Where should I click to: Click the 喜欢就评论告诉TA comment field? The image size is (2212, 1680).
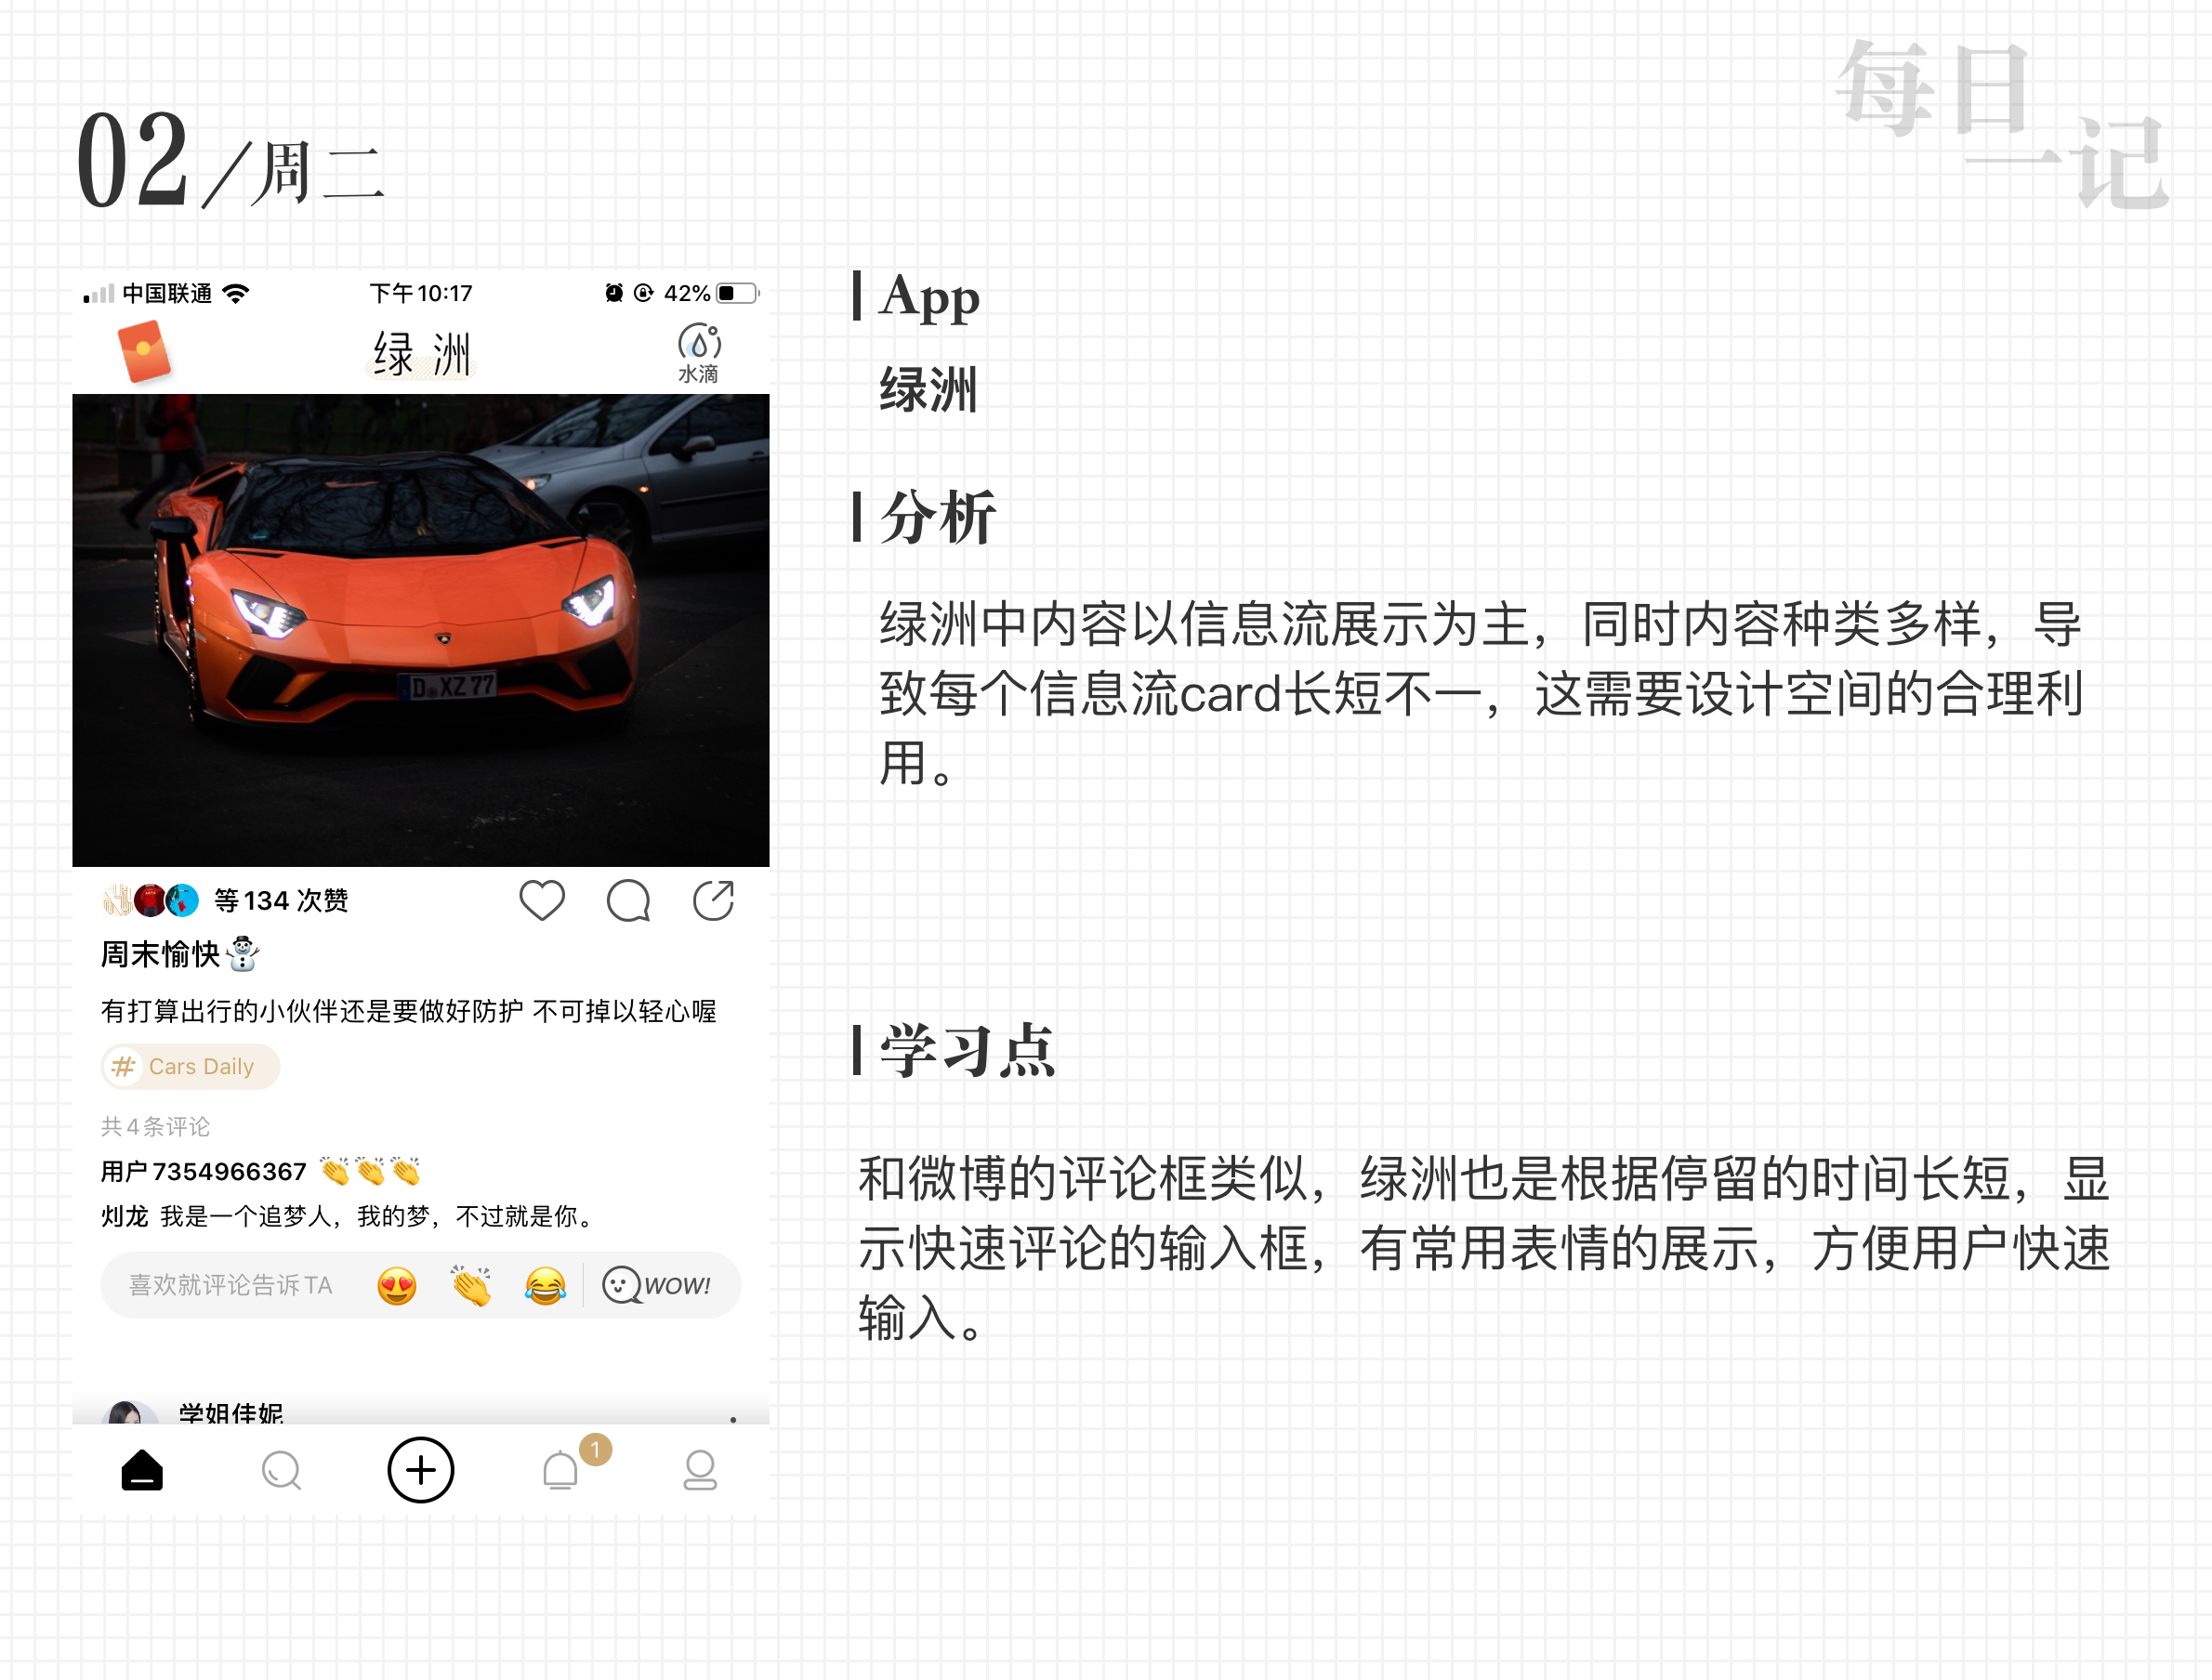point(231,1285)
